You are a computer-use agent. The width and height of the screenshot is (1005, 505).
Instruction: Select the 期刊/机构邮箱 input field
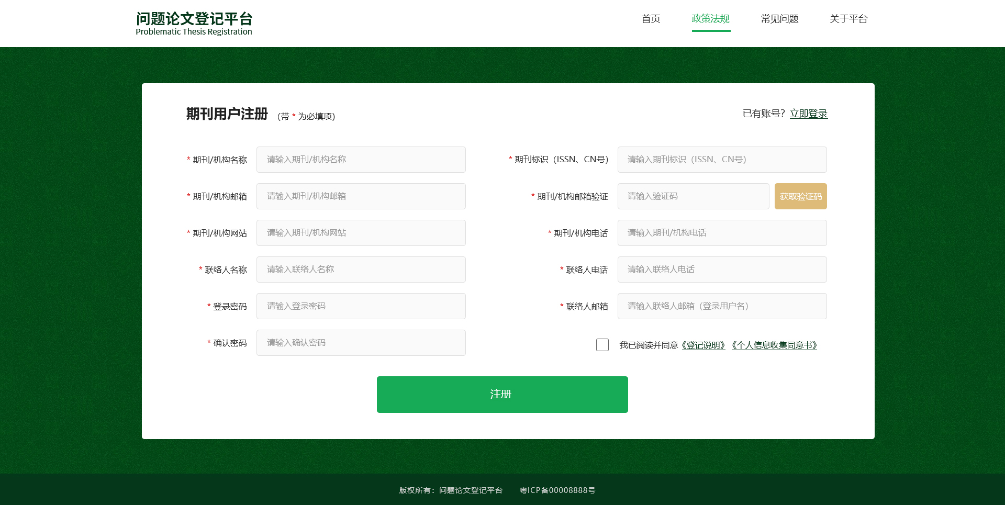click(361, 196)
